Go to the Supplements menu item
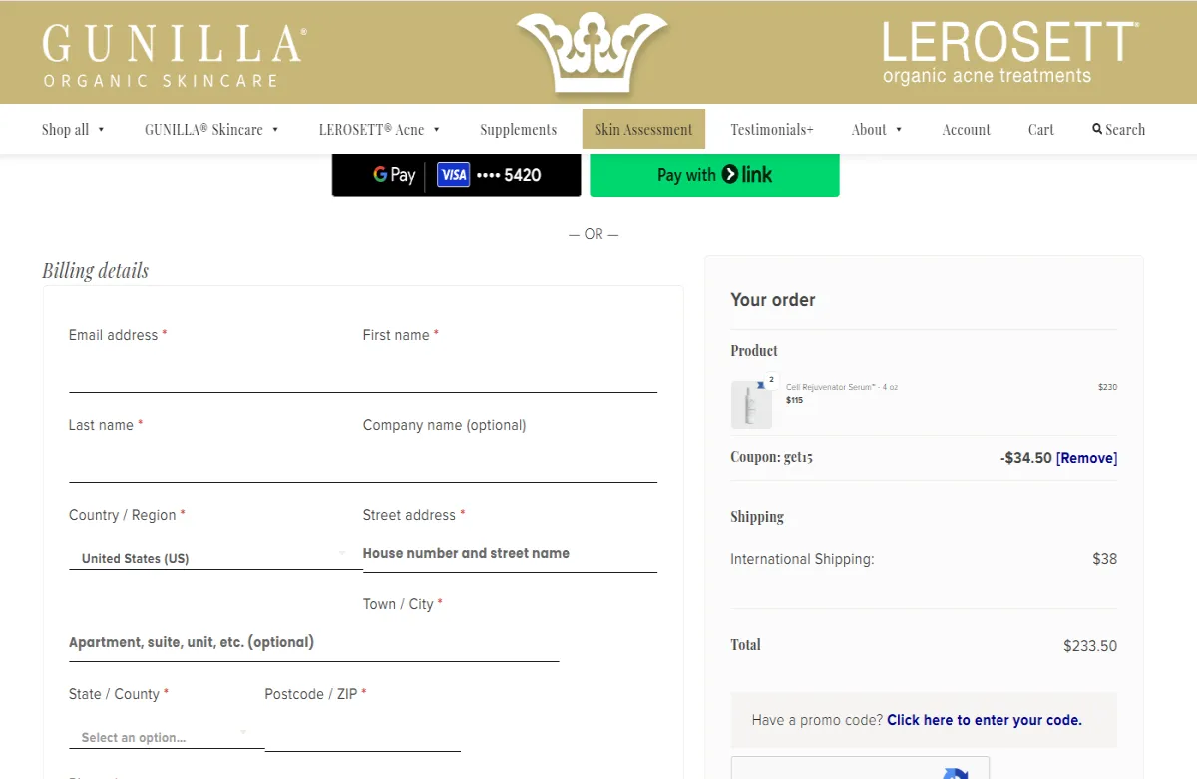This screenshot has height=779, width=1197. pyautogui.click(x=518, y=129)
